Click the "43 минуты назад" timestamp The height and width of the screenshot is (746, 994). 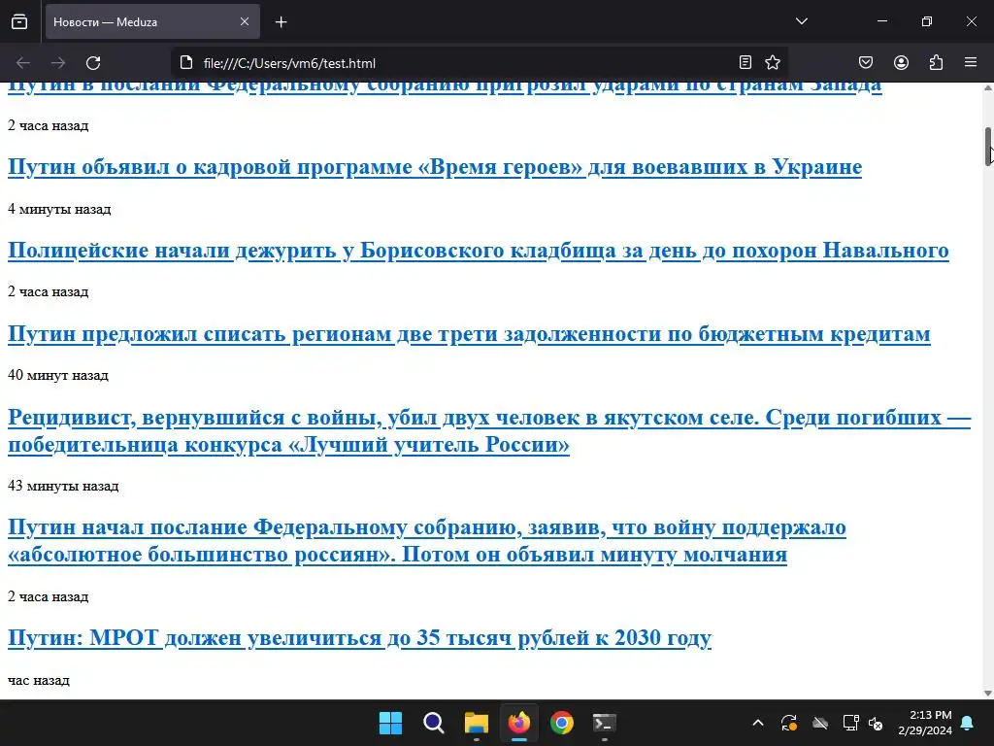coord(63,486)
